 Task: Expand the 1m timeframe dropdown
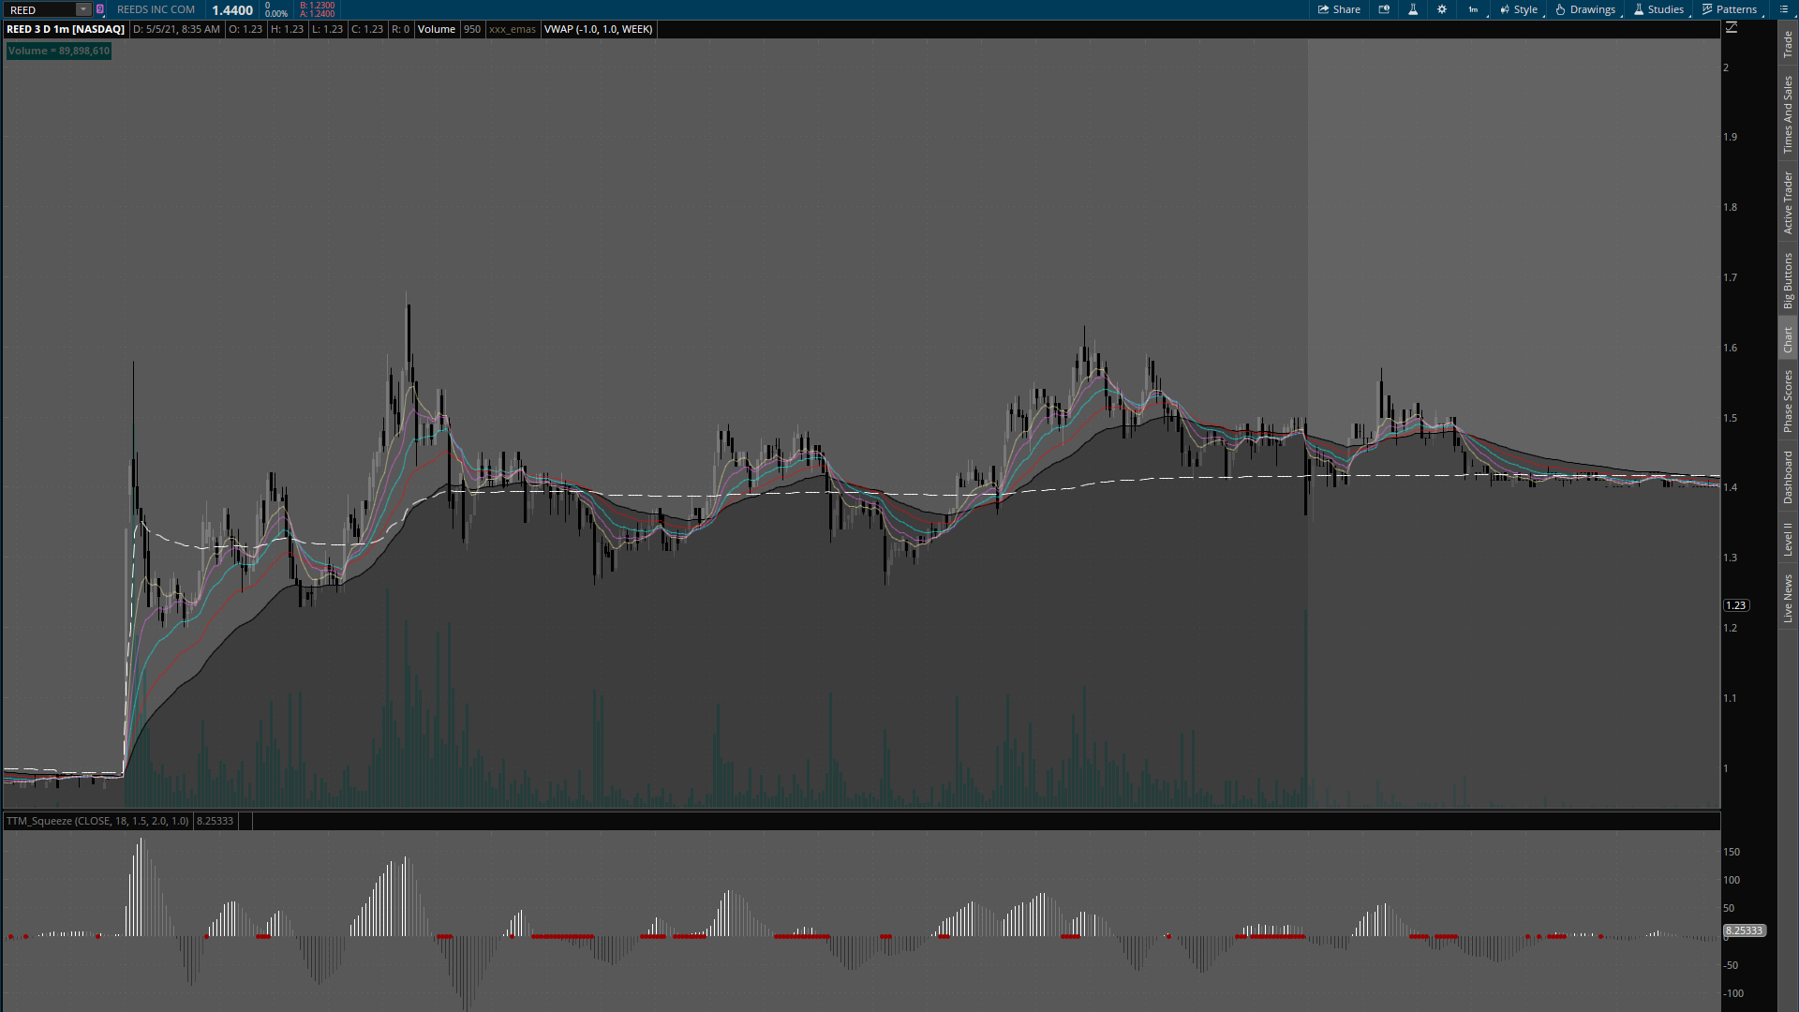(1475, 9)
